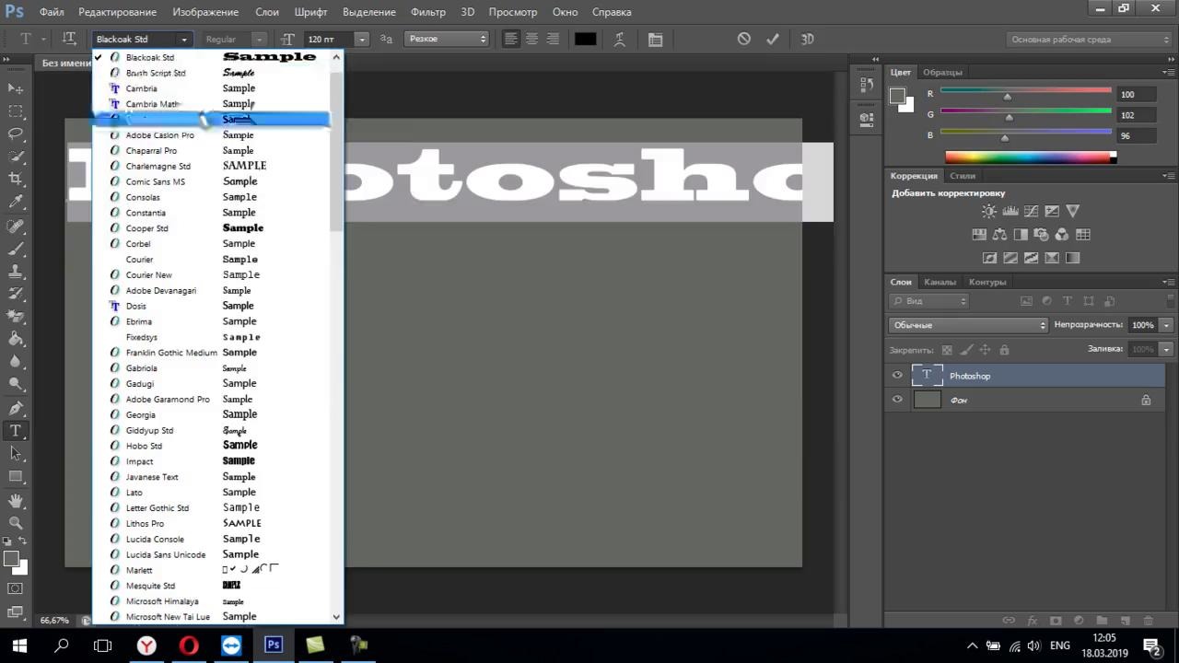Toggle lock all padlock icon
This screenshot has height=663, width=1179.
click(1004, 350)
